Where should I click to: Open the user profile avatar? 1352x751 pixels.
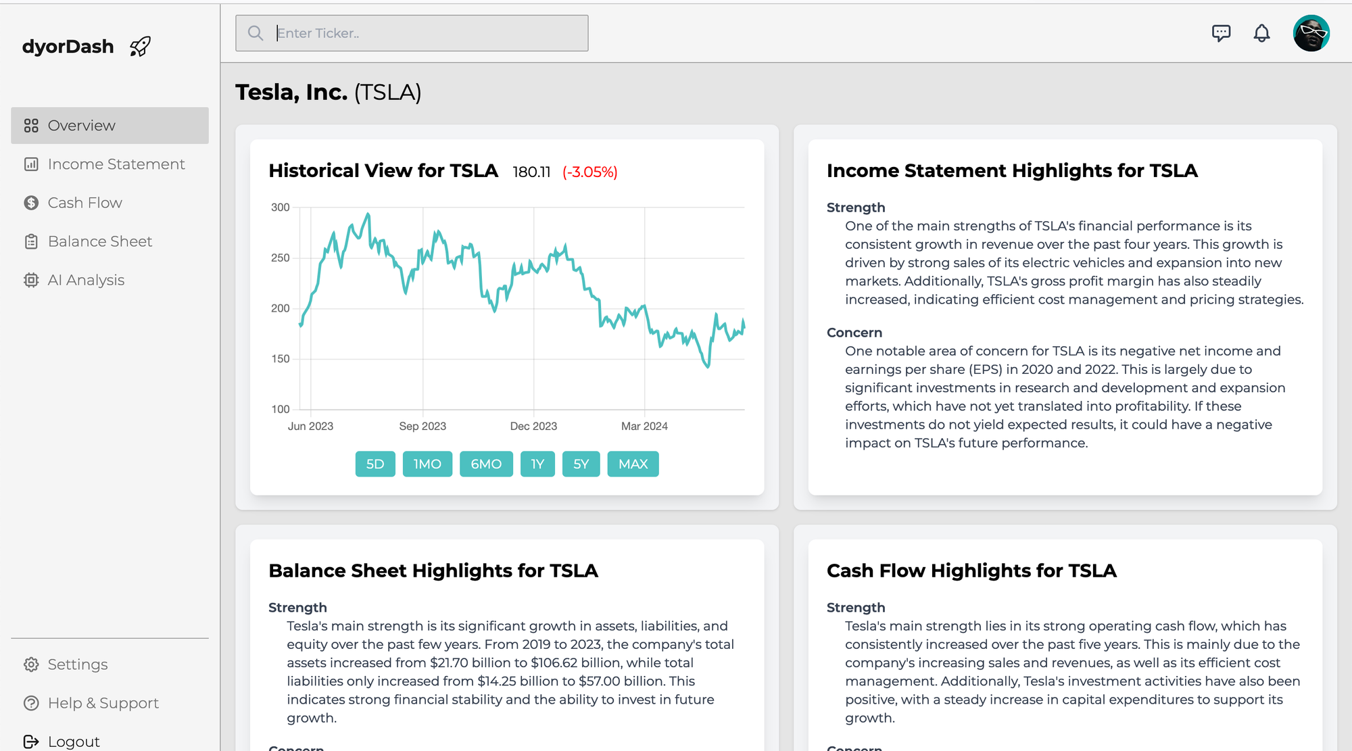[x=1311, y=33]
